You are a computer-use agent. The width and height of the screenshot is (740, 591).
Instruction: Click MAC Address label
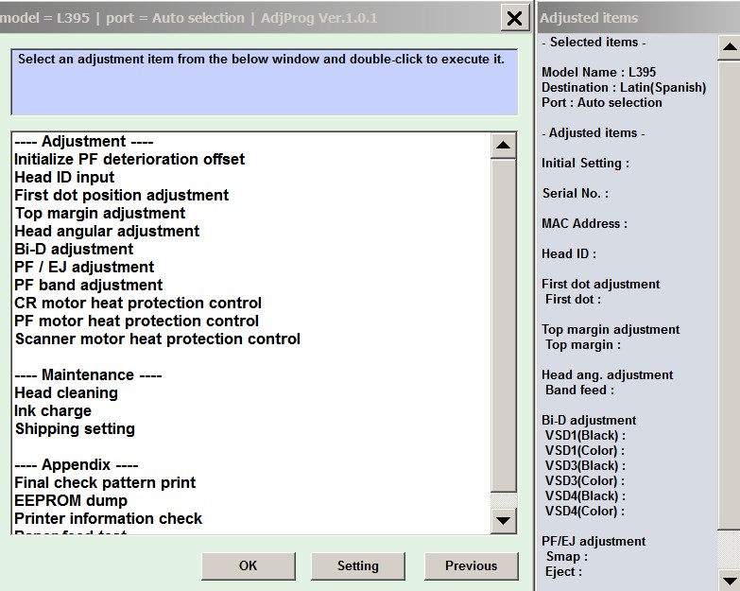(584, 223)
